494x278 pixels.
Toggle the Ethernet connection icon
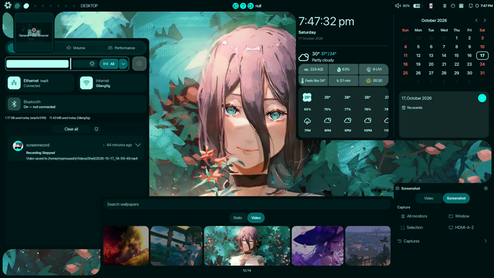click(x=14, y=83)
